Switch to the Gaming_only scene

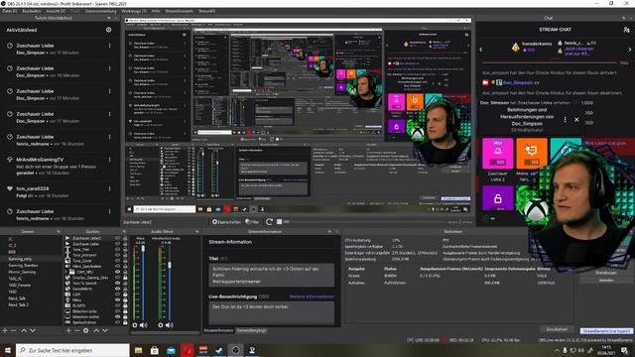tap(20, 259)
